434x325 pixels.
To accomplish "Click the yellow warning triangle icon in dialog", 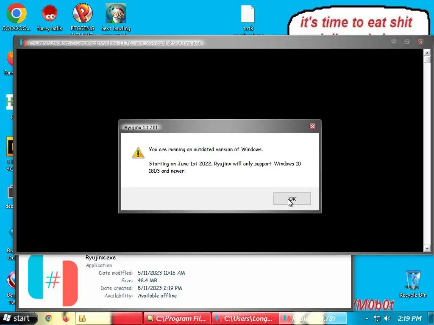I will (x=138, y=152).
